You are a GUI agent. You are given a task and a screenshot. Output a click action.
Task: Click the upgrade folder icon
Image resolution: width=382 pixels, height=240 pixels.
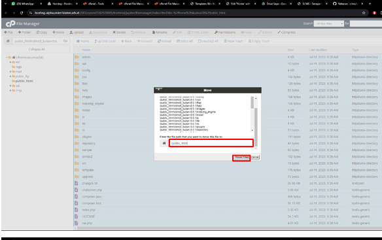click(x=77, y=177)
